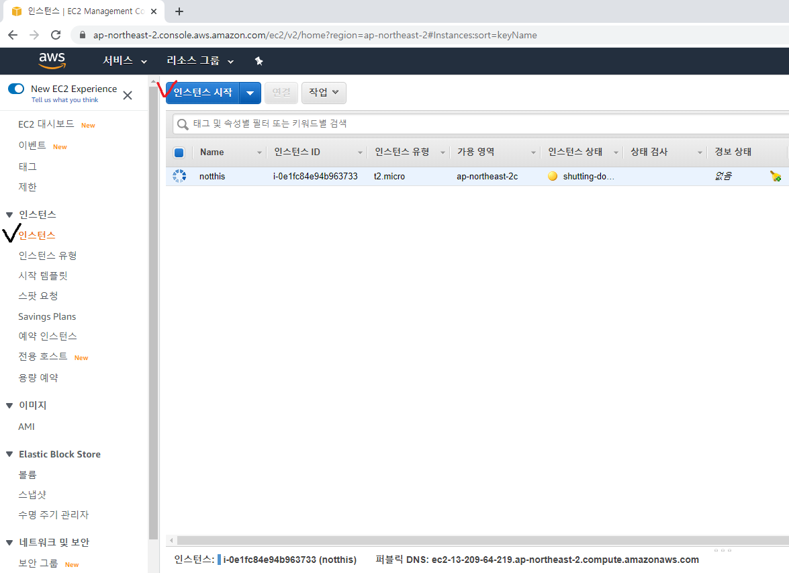This screenshot has height=573, width=789.
Task: Reload the page with refresh icon
Action: [56, 35]
